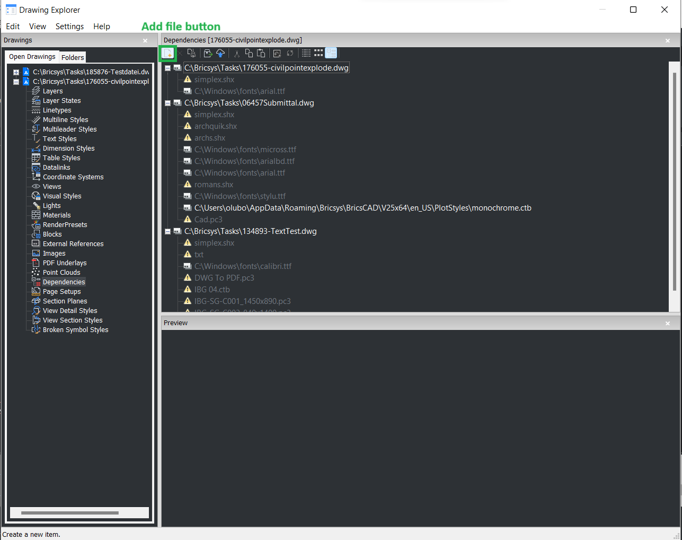Select View Section Styles in tree

pyautogui.click(x=73, y=320)
